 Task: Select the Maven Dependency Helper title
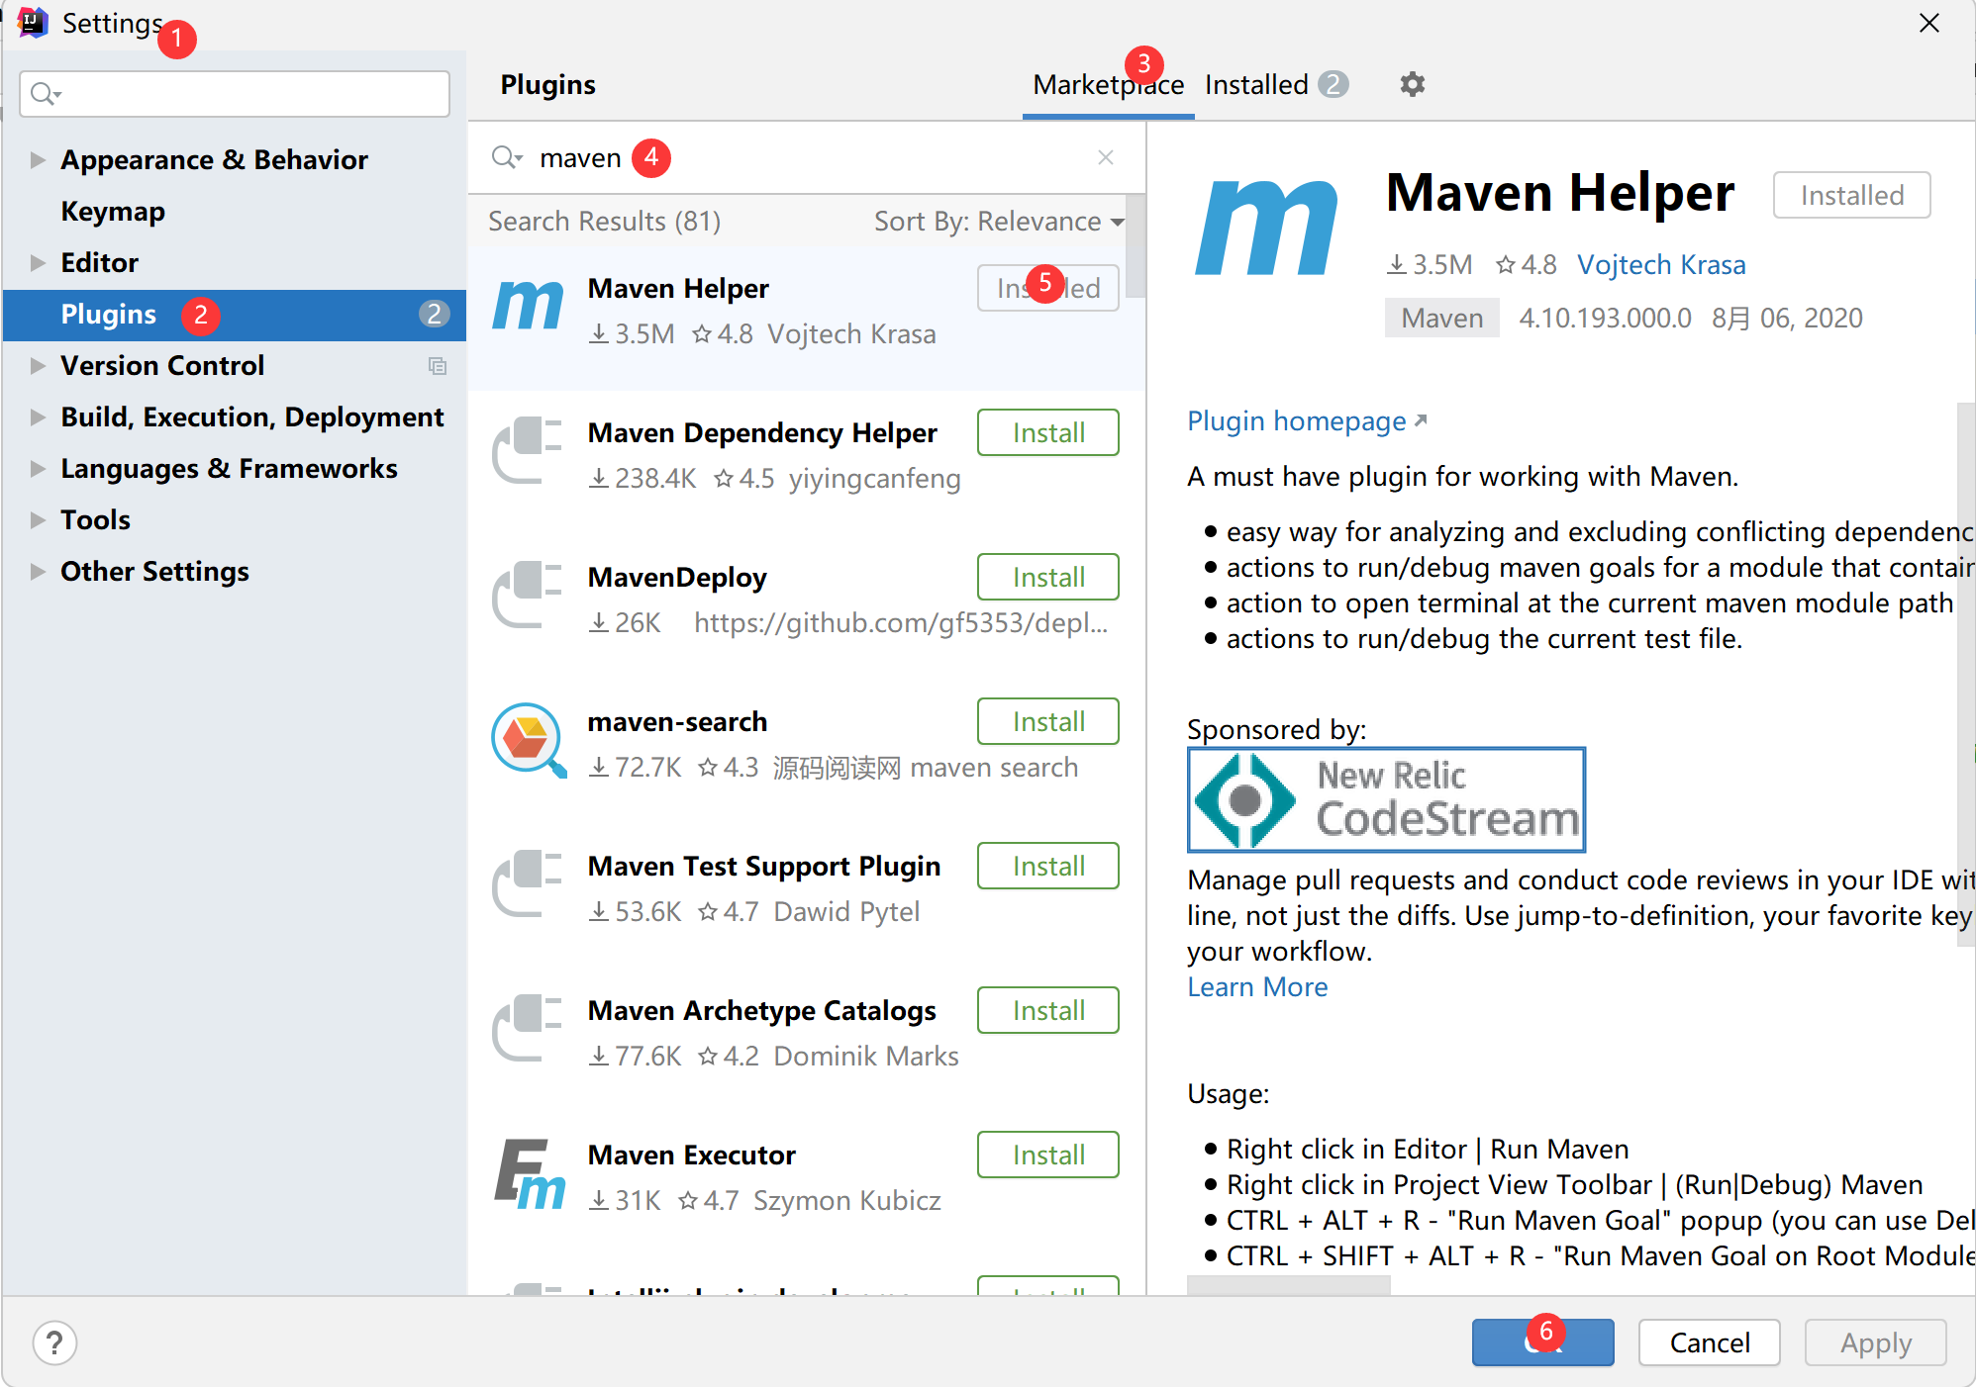click(x=761, y=433)
